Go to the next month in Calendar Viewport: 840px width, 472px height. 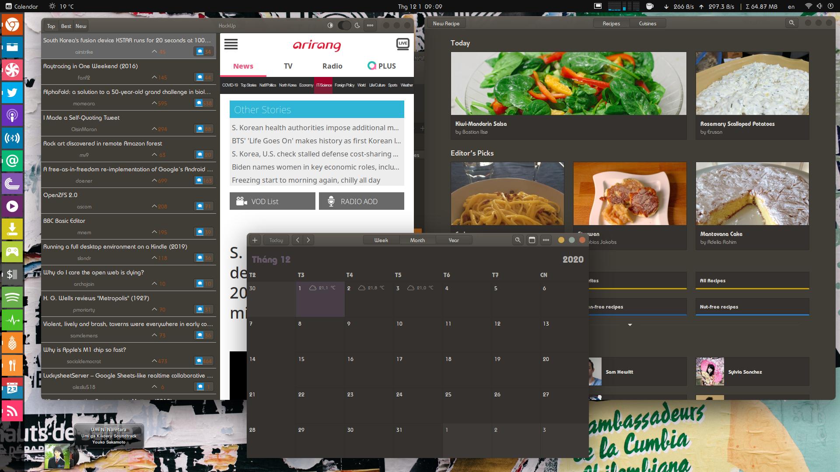308,240
